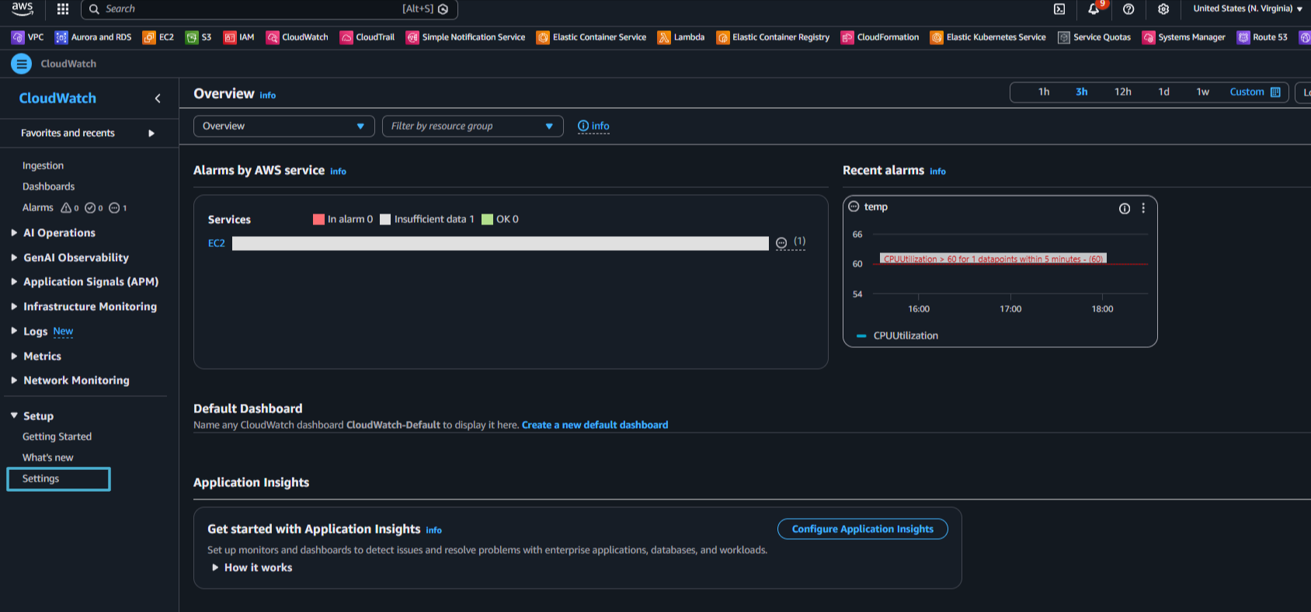Viewport: 1311px width, 612px height.
Task: Go to Dashboards in the sidebar
Action: click(x=48, y=186)
